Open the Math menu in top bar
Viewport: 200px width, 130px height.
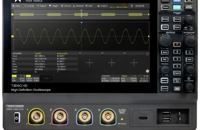point(89,6)
